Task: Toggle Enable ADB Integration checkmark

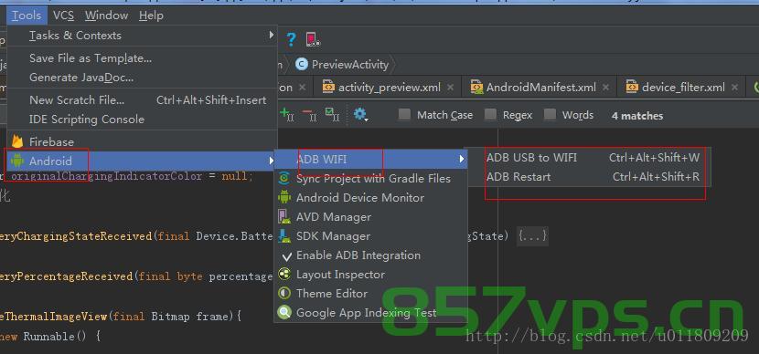Action: click(286, 256)
